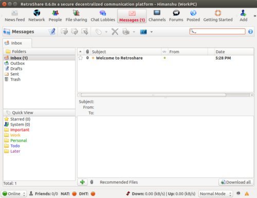Select the Inbox tab
The image size is (257, 198).
(x=17, y=43)
